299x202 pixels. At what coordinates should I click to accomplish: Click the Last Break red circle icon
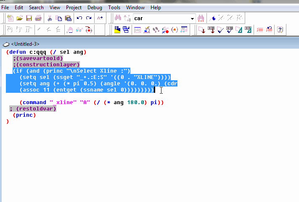click(x=89, y=30)
